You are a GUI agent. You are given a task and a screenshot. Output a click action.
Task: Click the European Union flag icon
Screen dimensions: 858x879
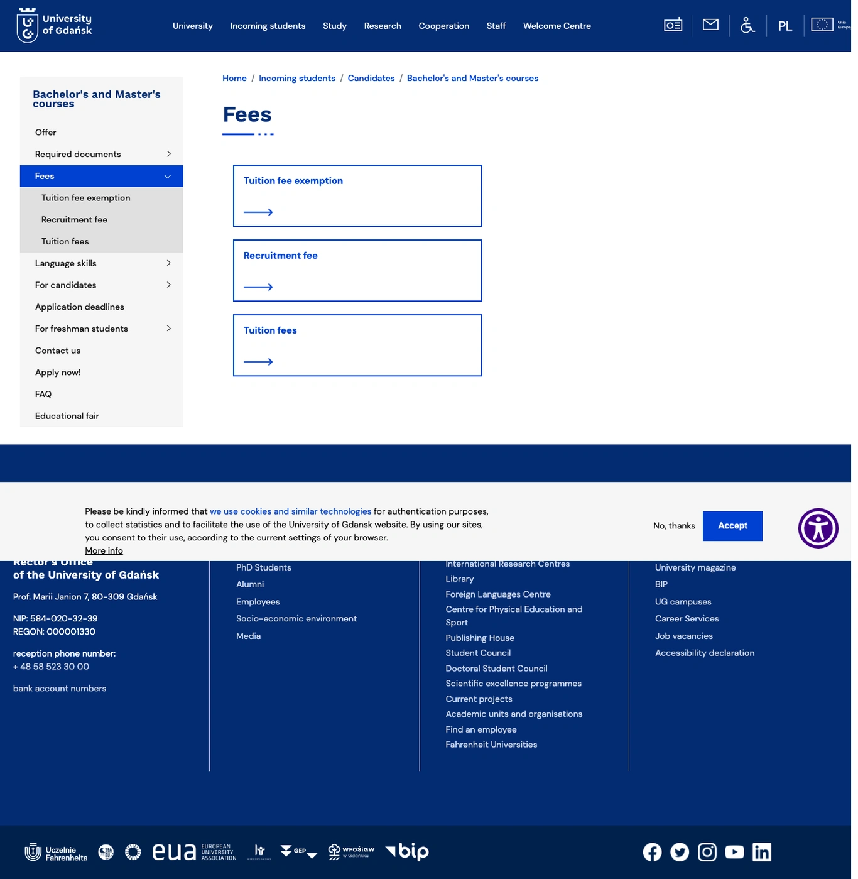(x=822, y=25)
